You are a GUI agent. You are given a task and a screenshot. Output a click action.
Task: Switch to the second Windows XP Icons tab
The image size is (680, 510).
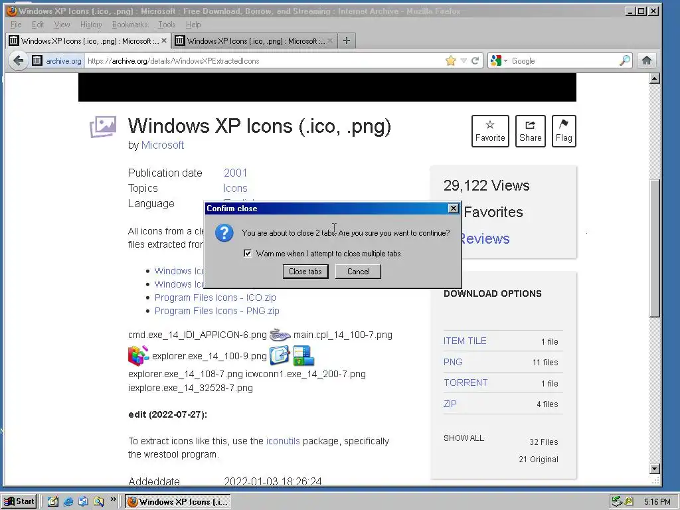click(x=254, y=41)
